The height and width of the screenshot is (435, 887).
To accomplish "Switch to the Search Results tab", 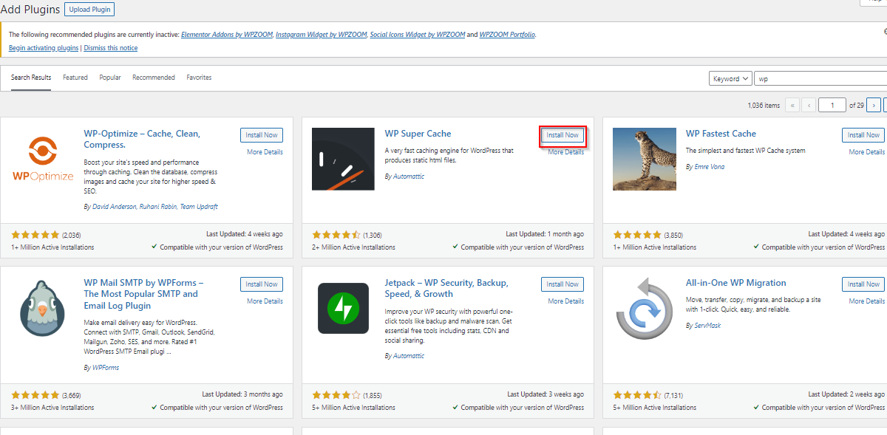I will (31, 78).
